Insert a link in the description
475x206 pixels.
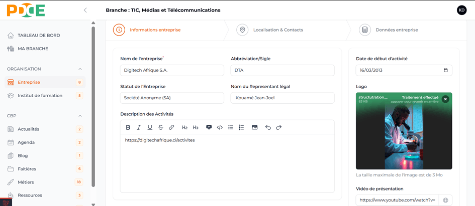tap(171, 127)
